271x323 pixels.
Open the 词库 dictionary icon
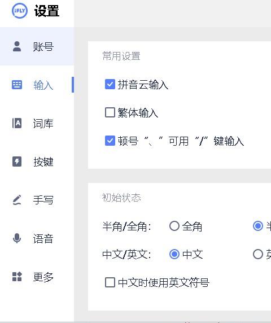click(17, 123)
